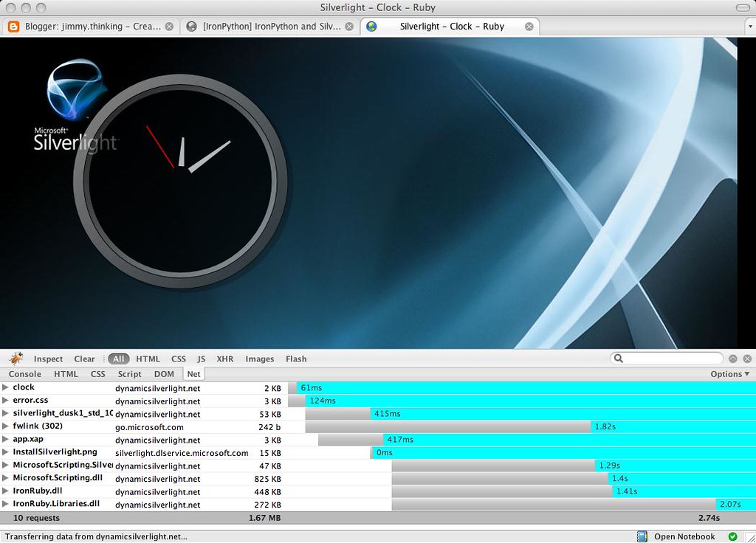Viewport: 756px width, 543px height.
Task: Expand the error.css request row
Action: [5, 401]
